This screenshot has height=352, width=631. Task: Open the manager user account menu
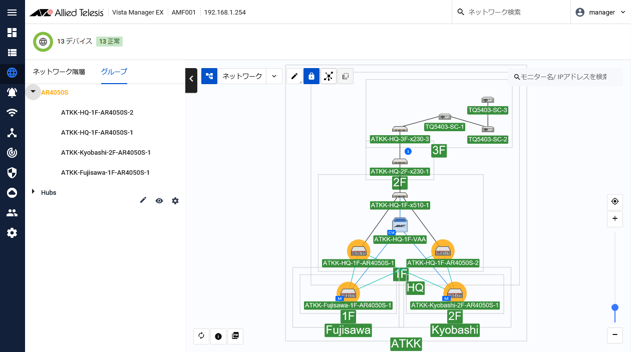click(601, 13)
